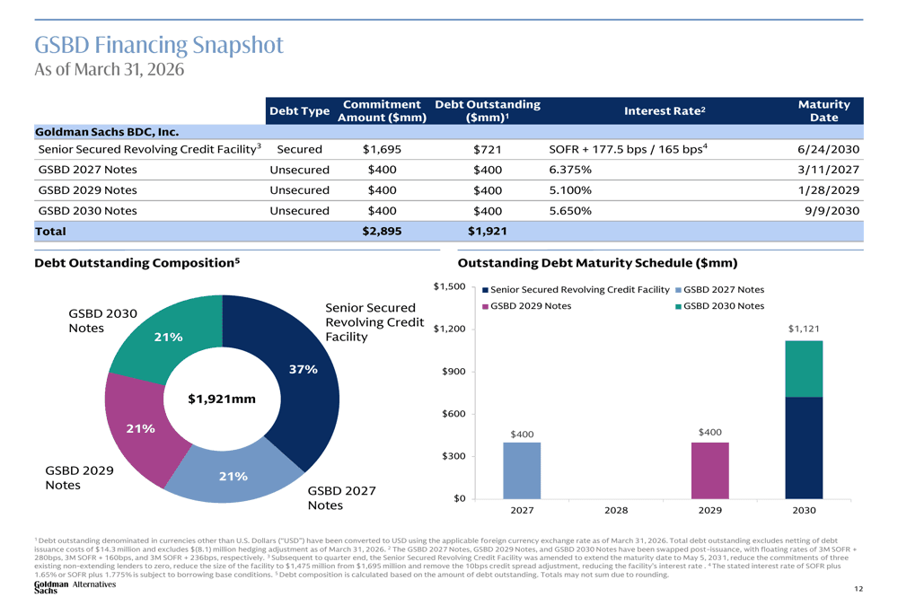Click the "5.100%" interest rate cell
898x615 pixels.
[x=570, y=190]
